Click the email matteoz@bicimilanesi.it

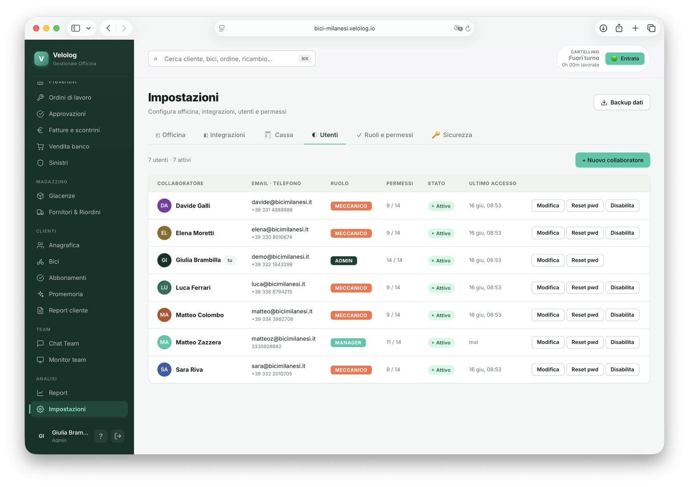283,339
